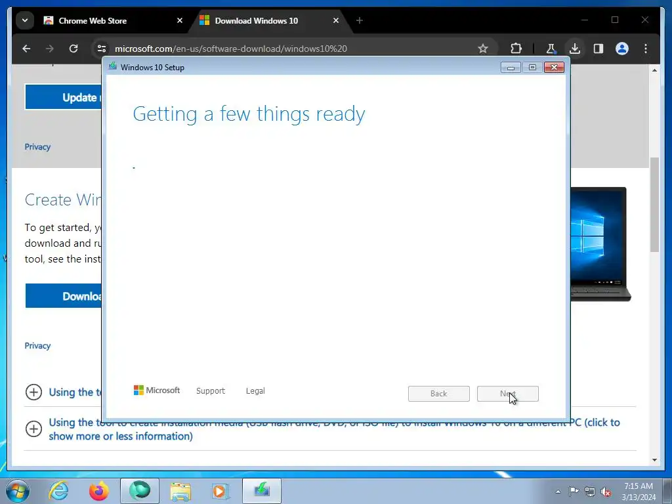Launch Firefox from taskbar
The width and height of the screenshot is (672, 504).
98,491
